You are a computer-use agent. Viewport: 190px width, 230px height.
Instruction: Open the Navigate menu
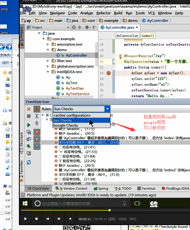pos(57,13)
